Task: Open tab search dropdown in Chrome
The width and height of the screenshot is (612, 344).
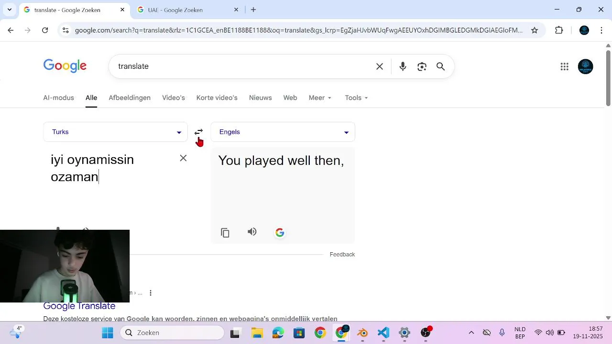Action: click(9, 10)
